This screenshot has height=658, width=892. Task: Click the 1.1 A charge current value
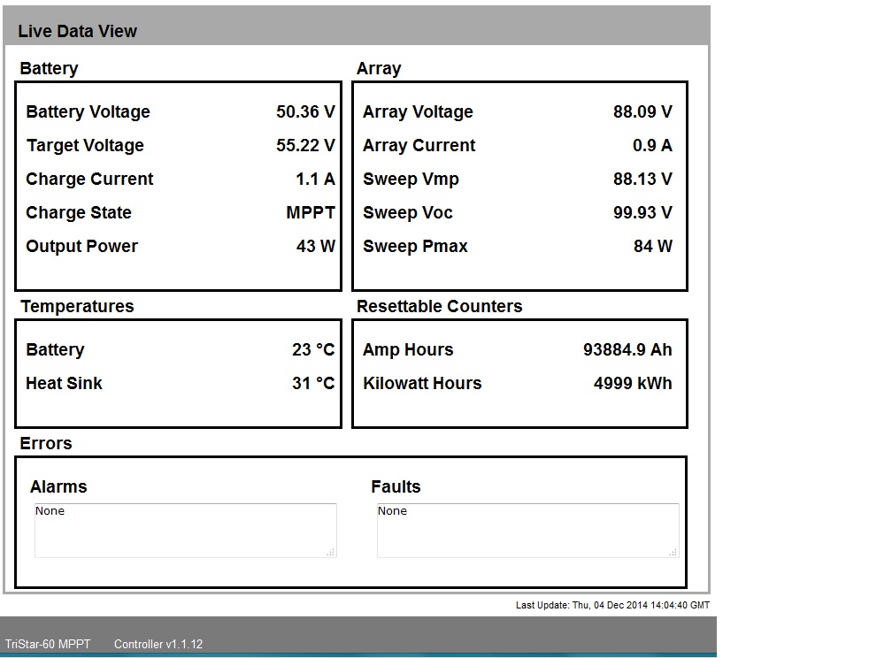pos(315,179)
